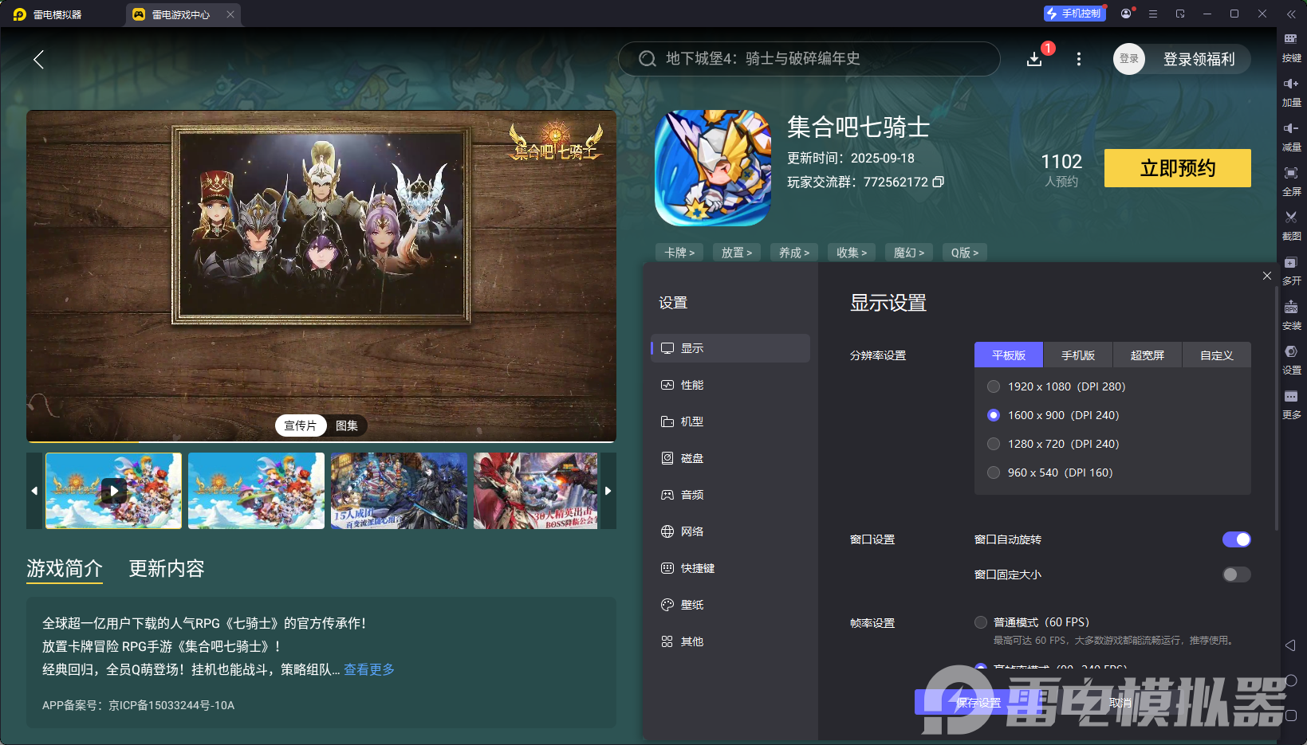1307x745 pixels.
Task: Close the settings dialog
Action: 1267,276
